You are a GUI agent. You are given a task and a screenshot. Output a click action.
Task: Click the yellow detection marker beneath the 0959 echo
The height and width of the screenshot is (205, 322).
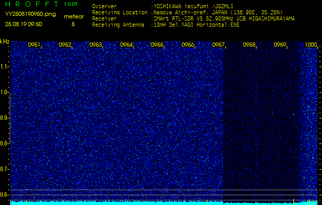tap(294, 201)
